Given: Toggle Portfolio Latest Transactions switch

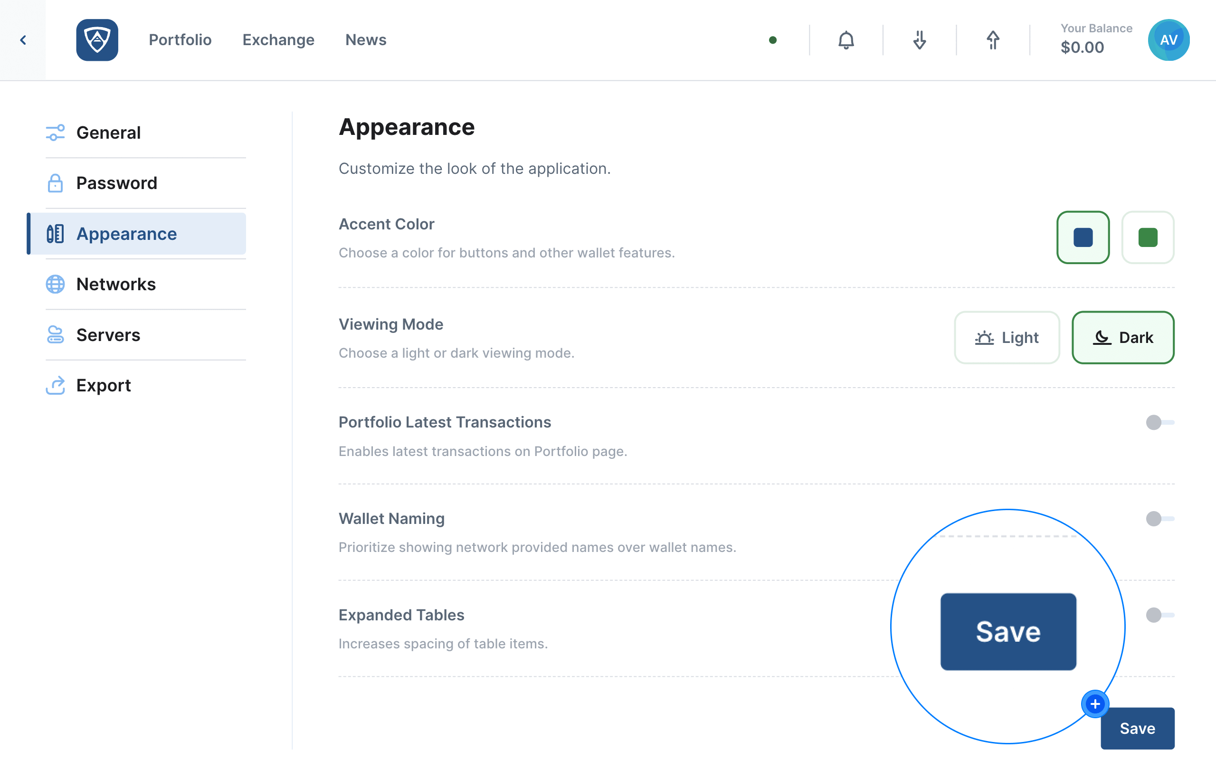Looking at the screenshot, I should 1160,422.
